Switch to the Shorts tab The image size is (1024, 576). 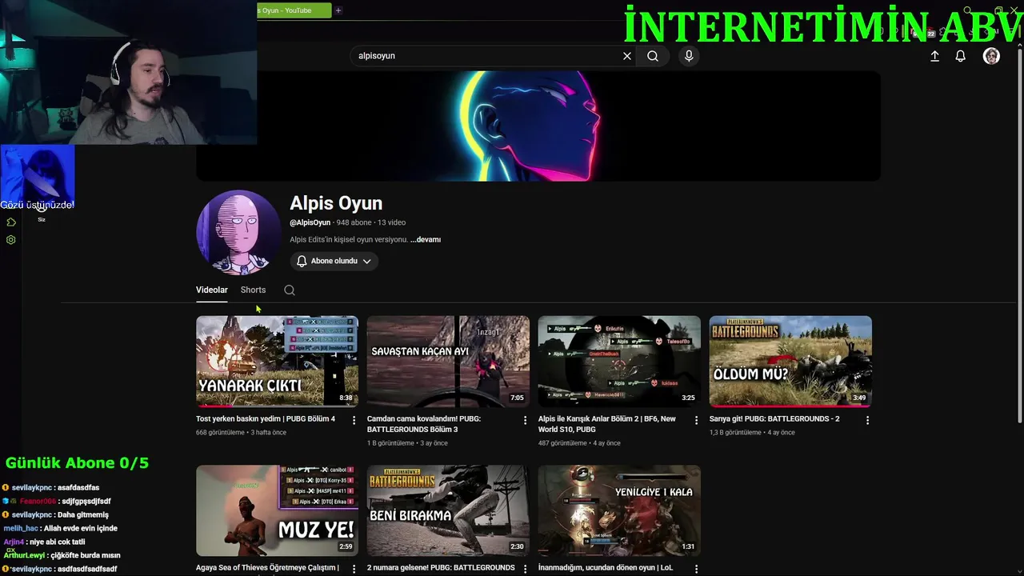tap(253, 290)
